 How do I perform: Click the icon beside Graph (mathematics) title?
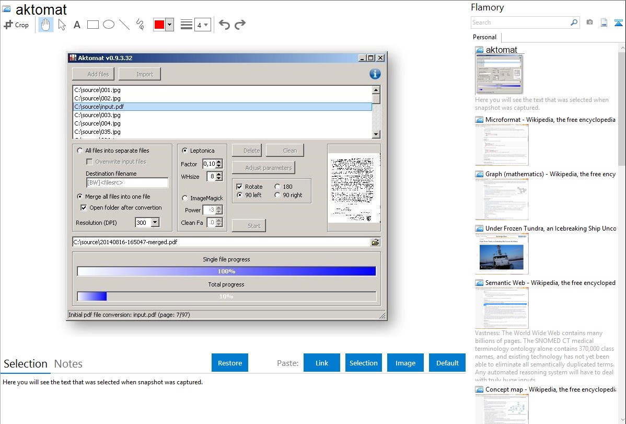pos(479,174)
